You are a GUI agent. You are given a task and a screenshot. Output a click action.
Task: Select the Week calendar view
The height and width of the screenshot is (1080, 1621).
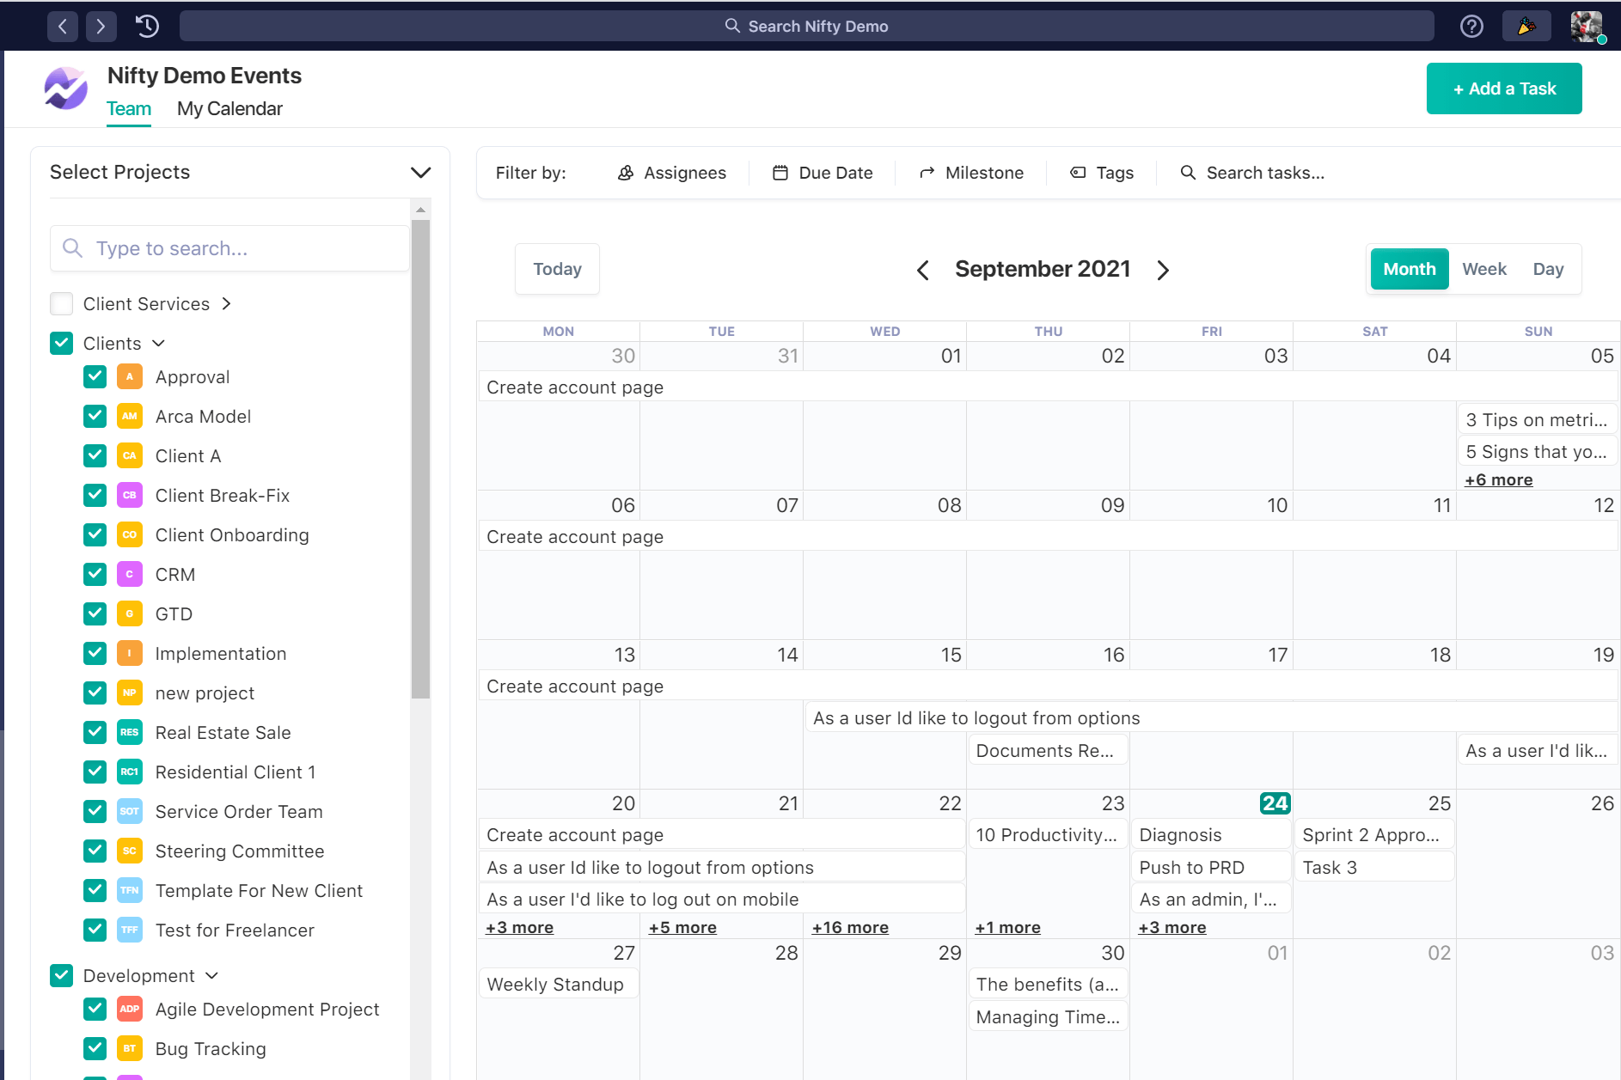pyautogui.click(x=1484, y=269)
